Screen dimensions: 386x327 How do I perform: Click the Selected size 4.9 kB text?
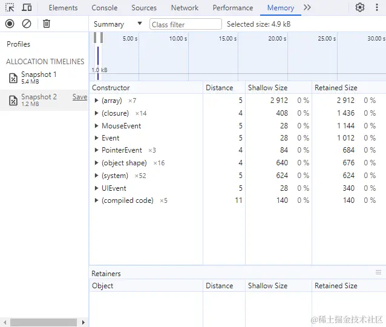258,24
